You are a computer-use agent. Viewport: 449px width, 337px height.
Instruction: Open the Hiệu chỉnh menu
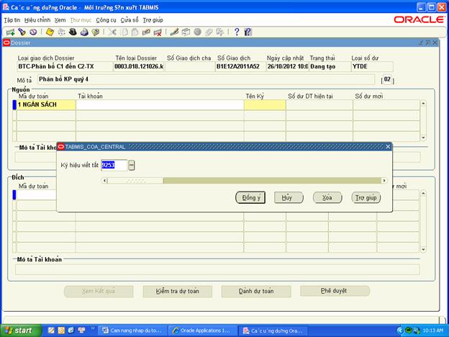(37, 20)
